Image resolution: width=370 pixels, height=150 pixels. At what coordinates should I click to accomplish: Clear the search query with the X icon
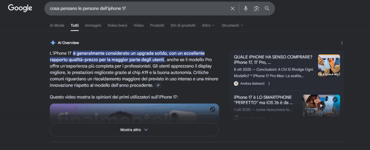232,9
